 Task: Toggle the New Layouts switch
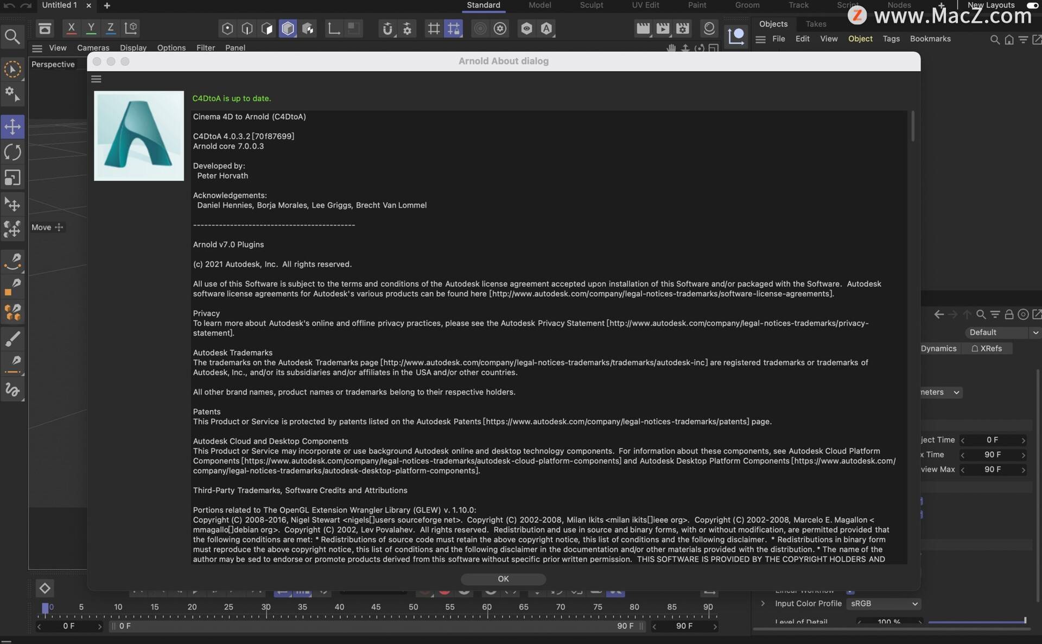(x=1032, y=5)
